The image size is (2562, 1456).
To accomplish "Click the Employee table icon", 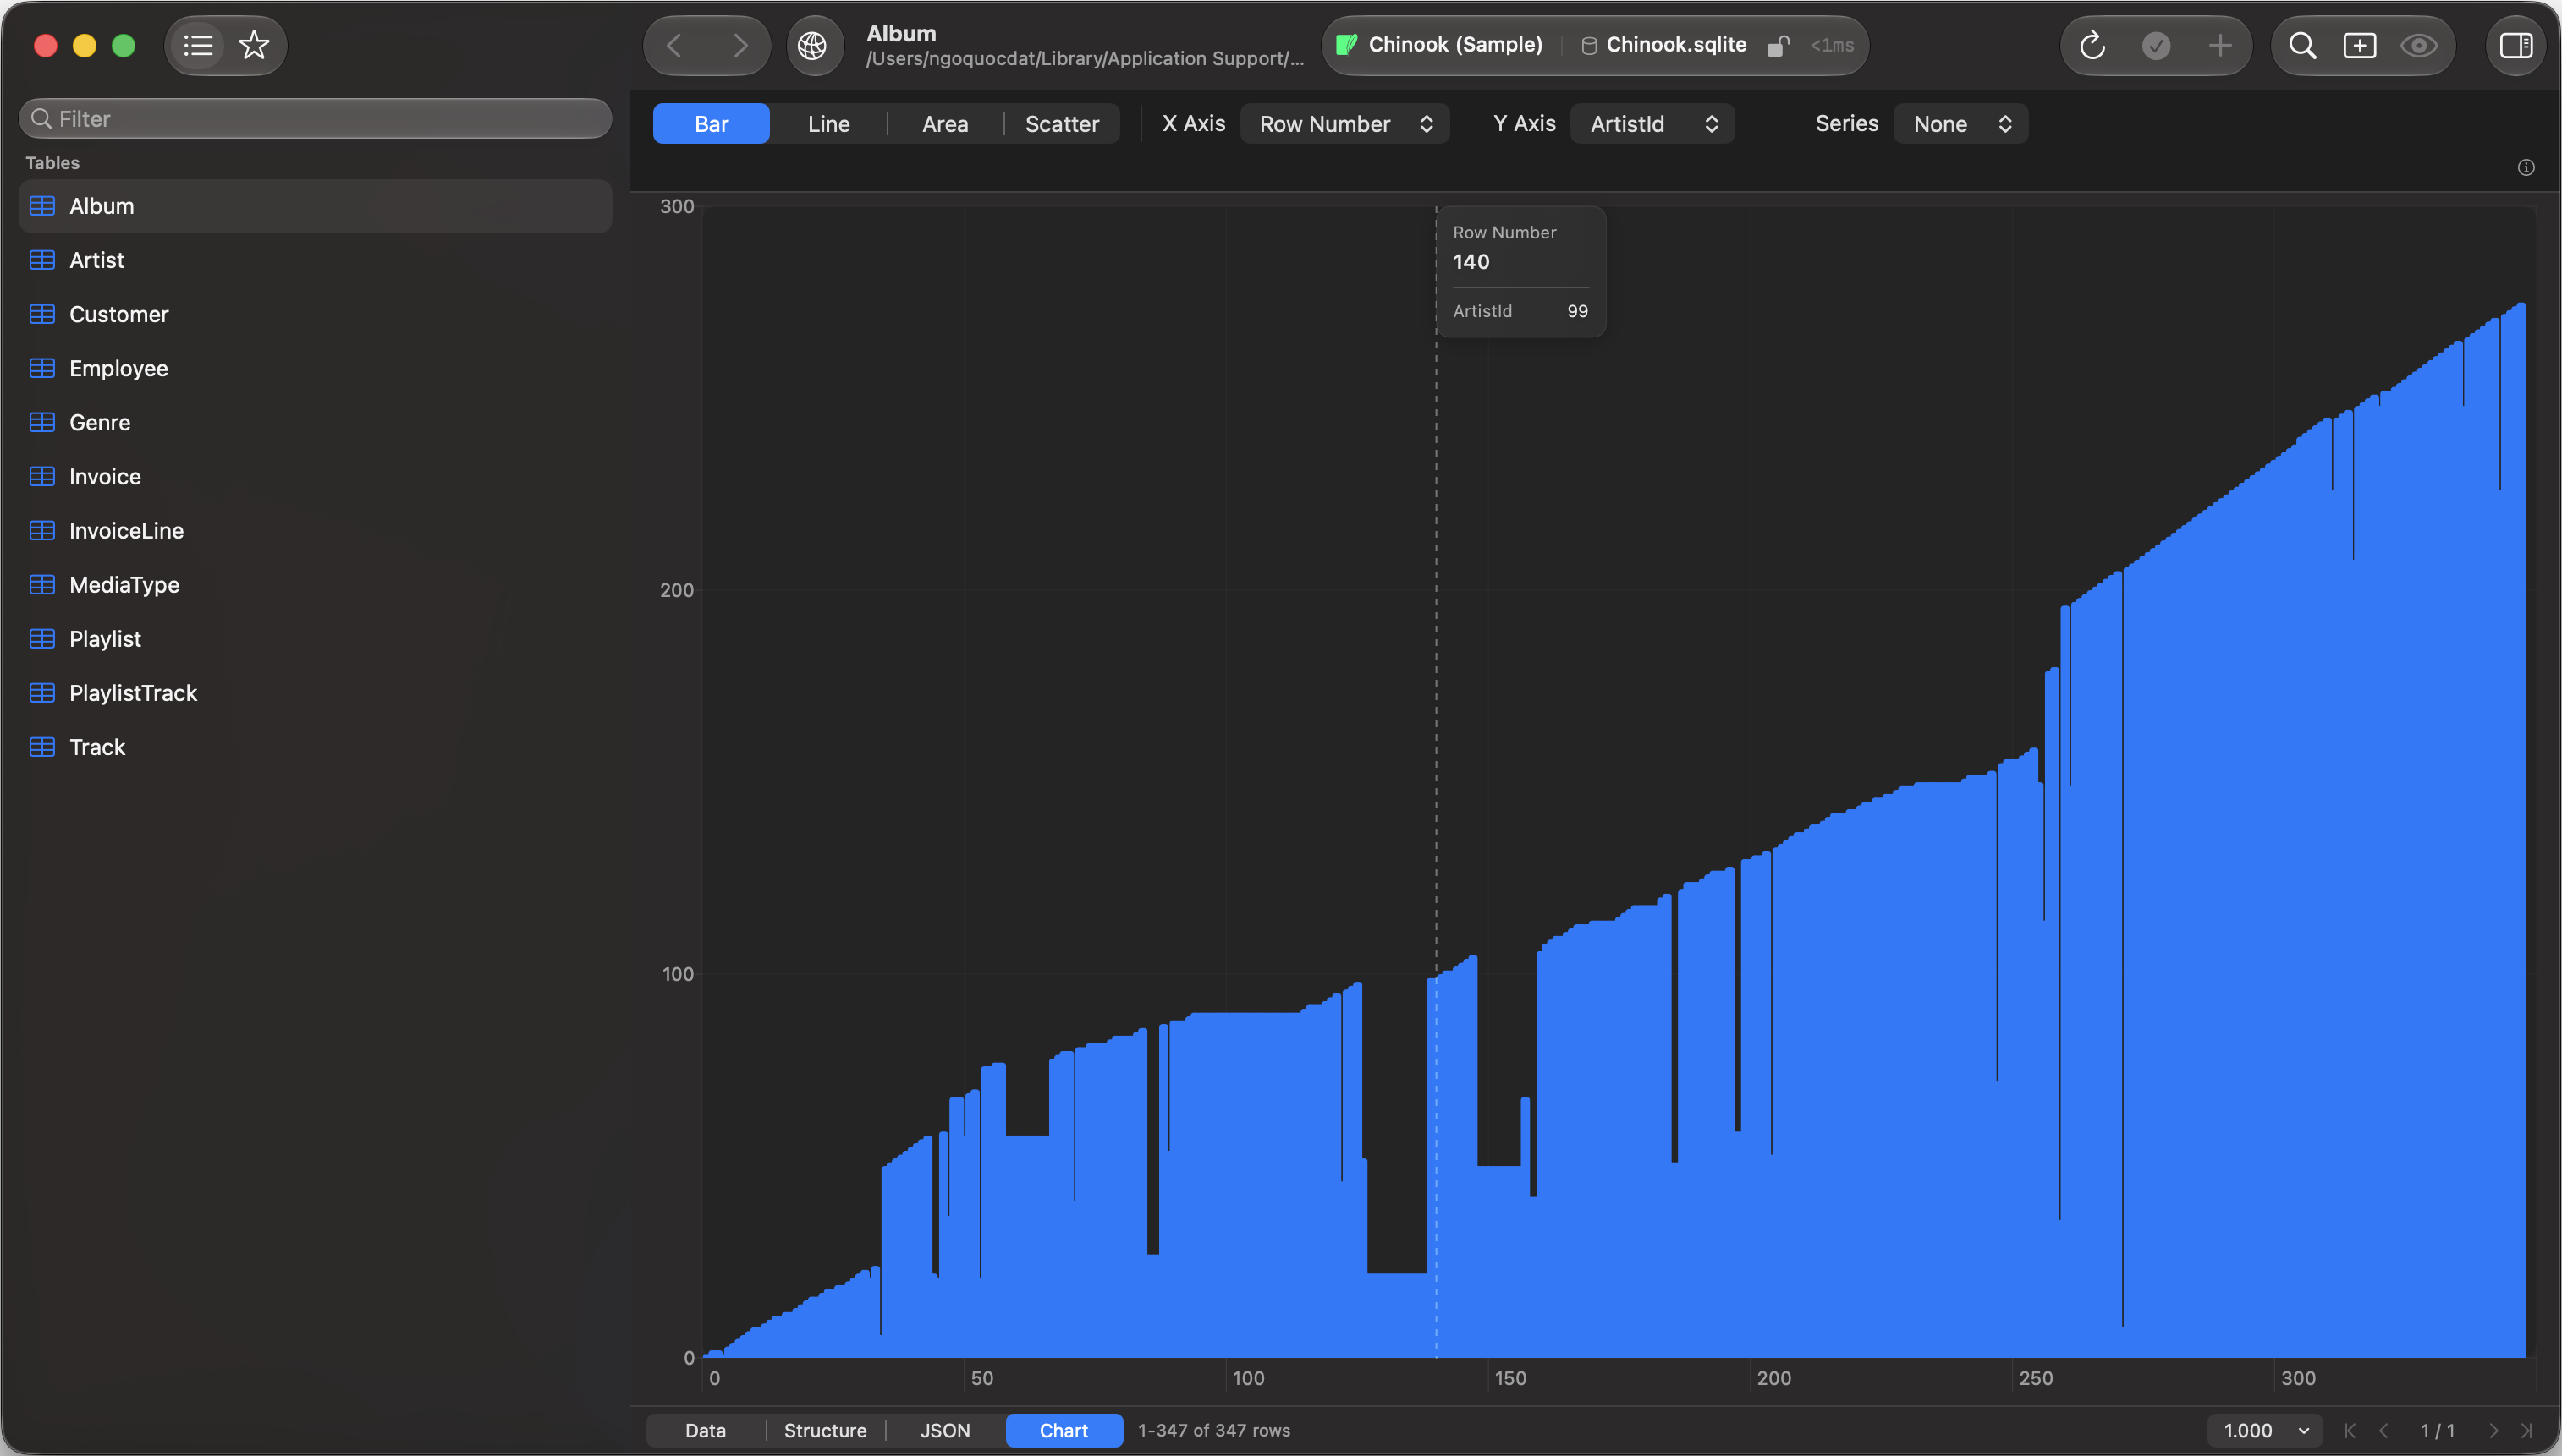I will [x=42, y=368].
